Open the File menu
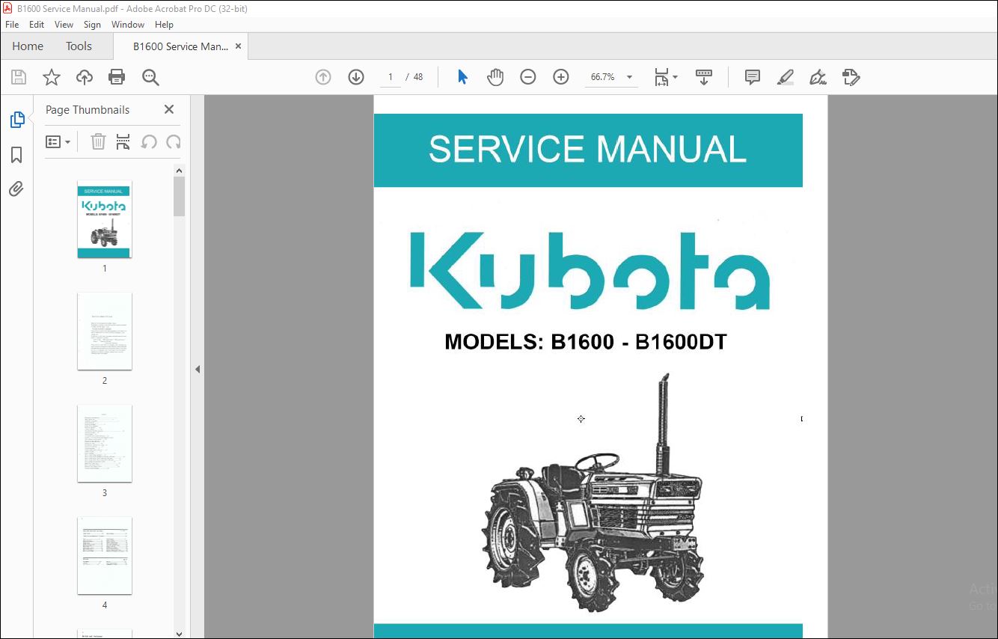The width and height of the screenshot is (998, 639). tap(12, 25)
